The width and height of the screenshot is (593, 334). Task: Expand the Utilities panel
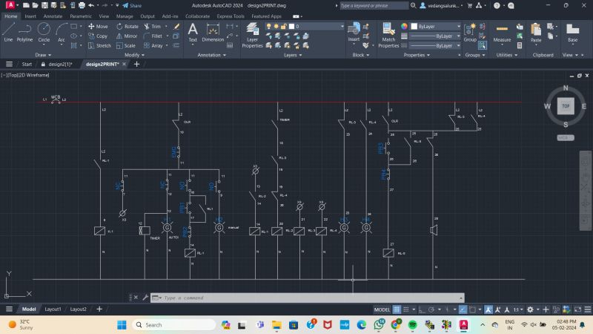tap(507, 55)
